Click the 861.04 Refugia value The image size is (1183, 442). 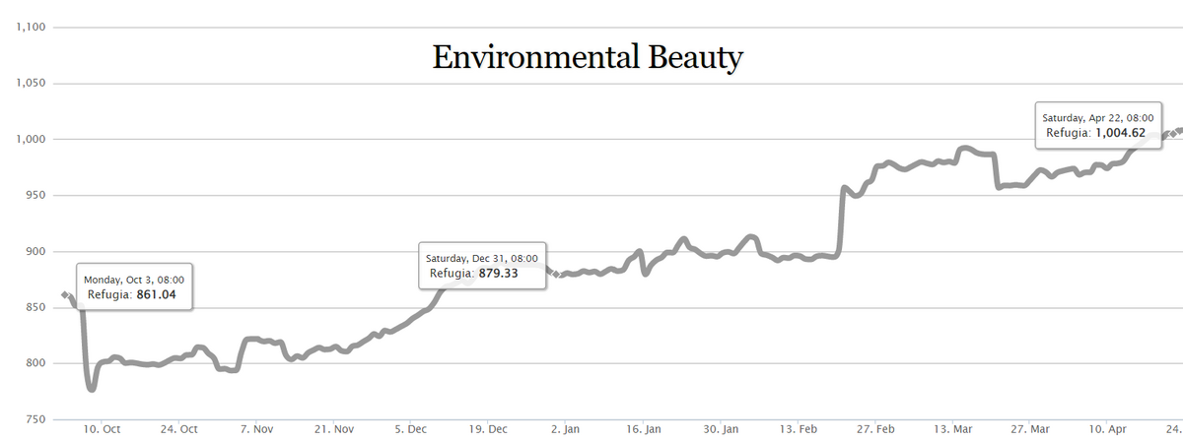click(157, 294)
